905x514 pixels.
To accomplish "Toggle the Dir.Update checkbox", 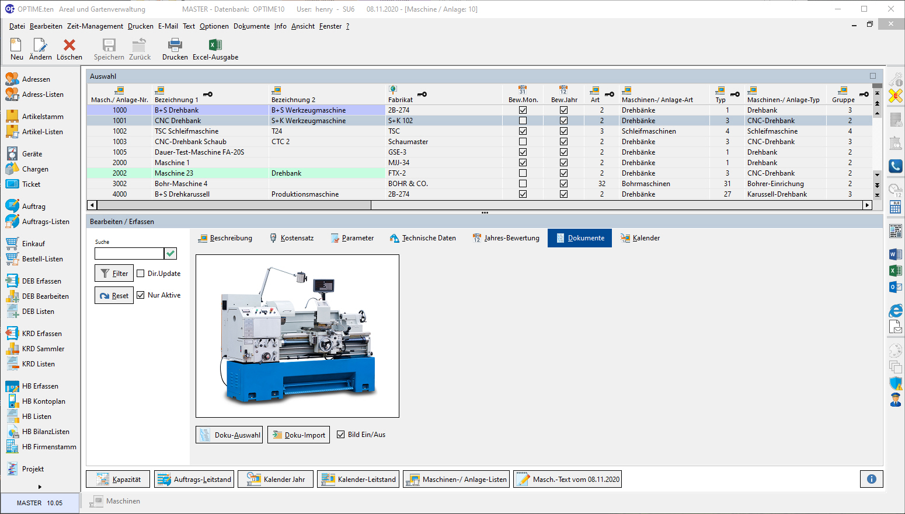I will tap(141, 274).
